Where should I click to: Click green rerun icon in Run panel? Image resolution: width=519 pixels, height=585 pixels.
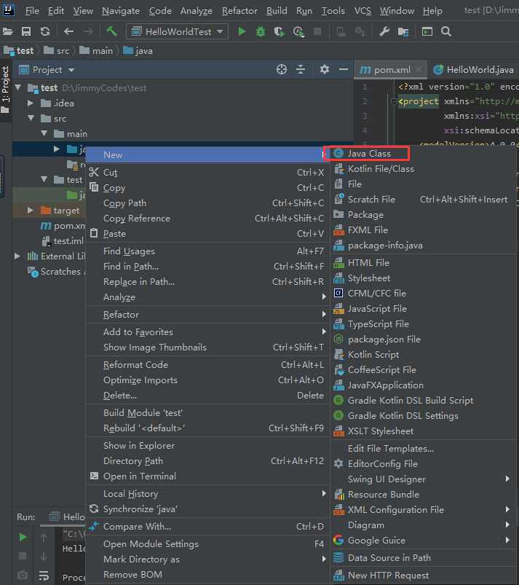pos(23,537)
